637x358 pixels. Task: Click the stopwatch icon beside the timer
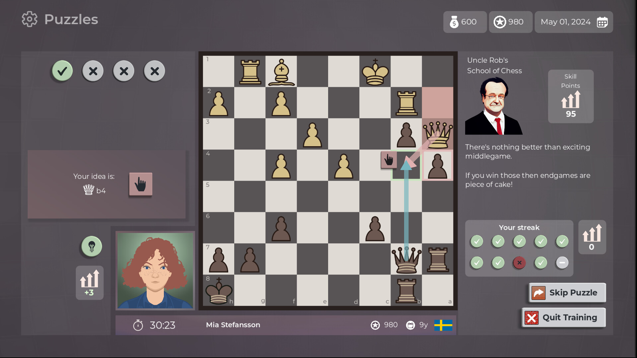coord(139,325)
